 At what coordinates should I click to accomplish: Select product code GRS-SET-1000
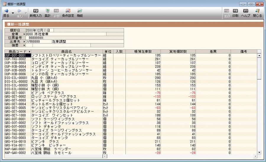[x=15, y=115]
